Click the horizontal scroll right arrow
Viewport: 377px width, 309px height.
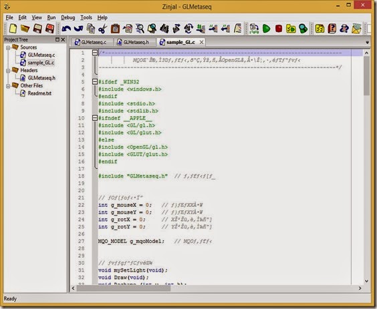tap(360, 288)
